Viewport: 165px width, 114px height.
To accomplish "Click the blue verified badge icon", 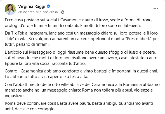I will point(48,6).
